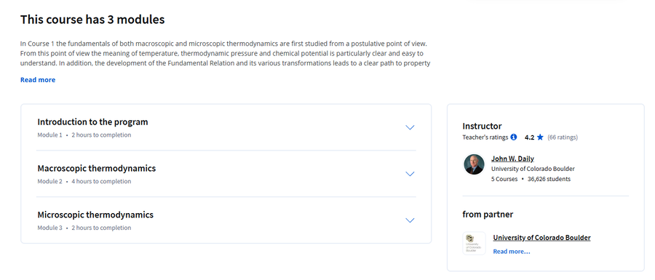Click the blue rating star icon
The image size is (655, 280).
click(x=540, y=137)
